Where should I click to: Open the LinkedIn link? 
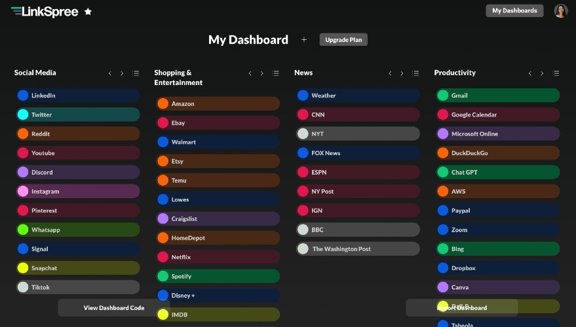point(78,95)
